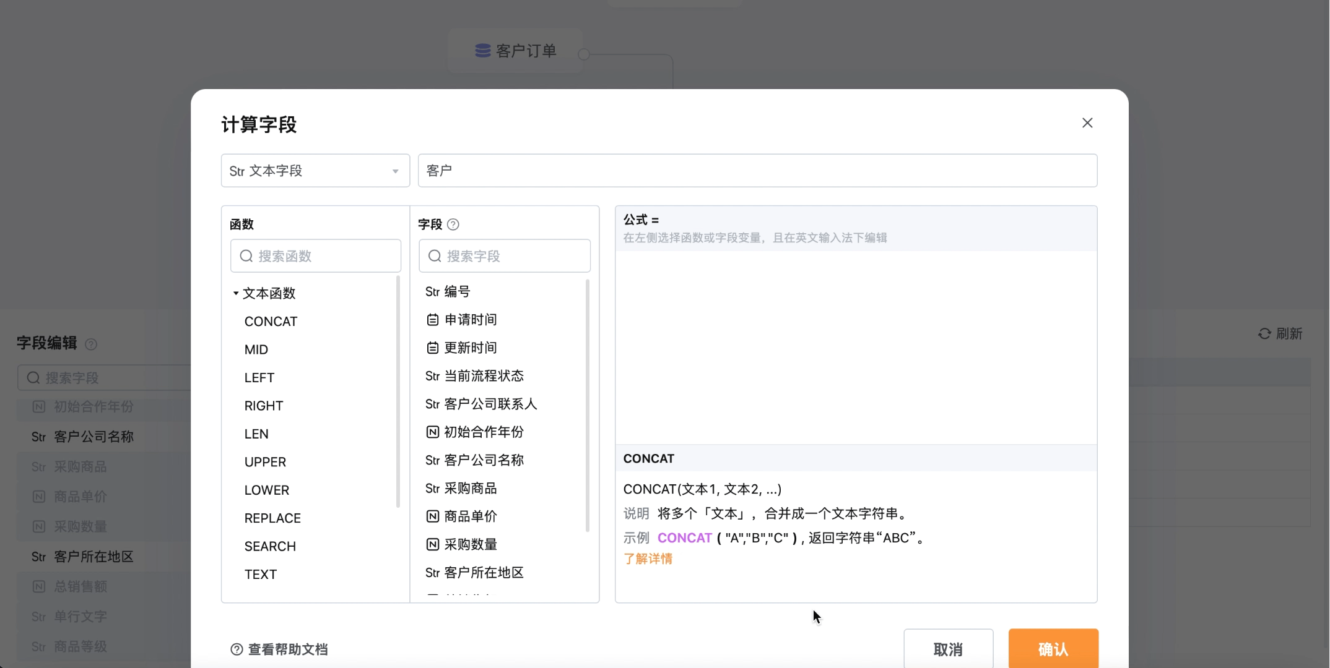Click the formula editing area
The image size is (1330, 668).
click(856, 347)
